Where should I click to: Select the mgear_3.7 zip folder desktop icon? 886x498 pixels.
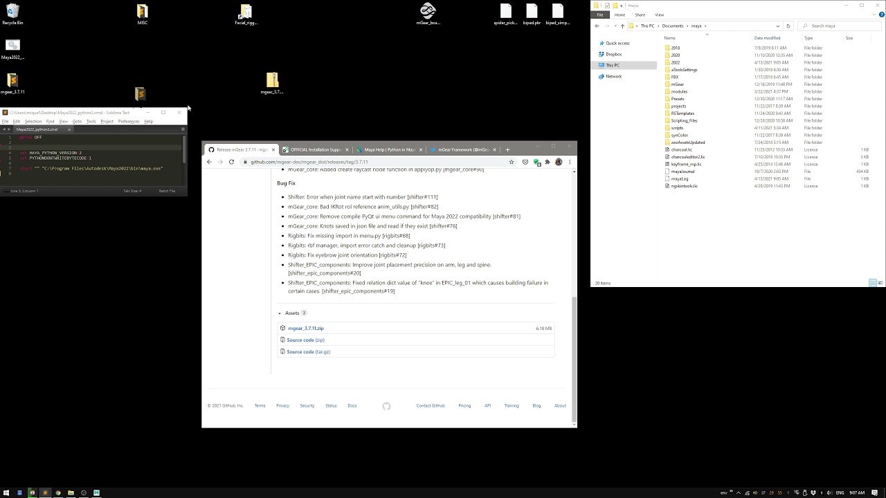(x=272, y=84)
